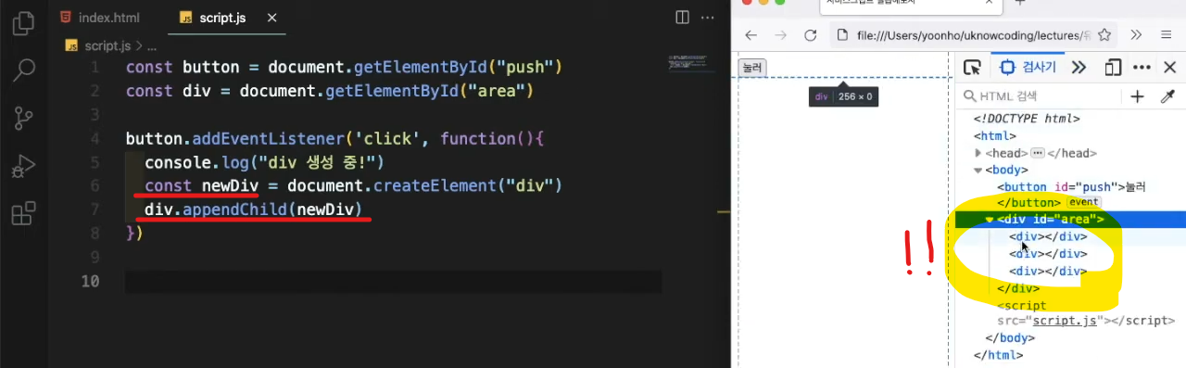Click the 눌러 button on the page
This screenshot has height=368, width=1186.
(x=751, y=68)
